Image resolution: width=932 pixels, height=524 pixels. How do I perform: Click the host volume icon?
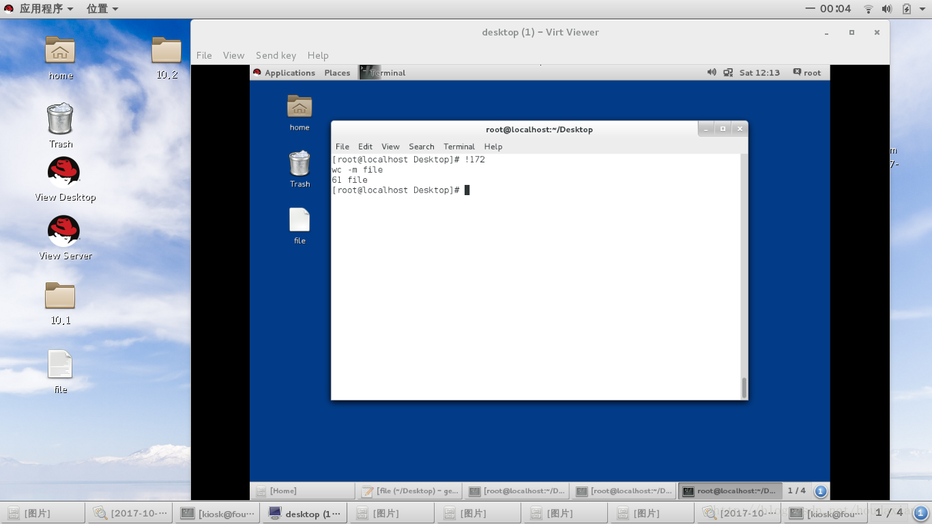click(887, 9)
